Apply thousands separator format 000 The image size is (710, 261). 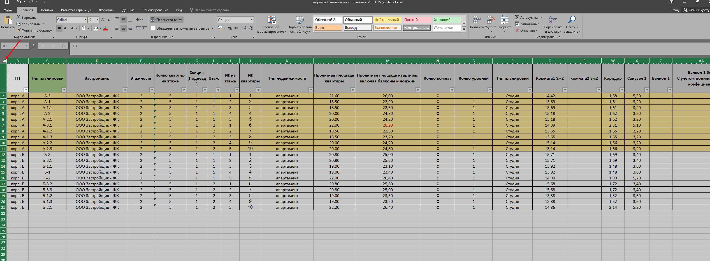pyautogui.click(x=236, y=28)
